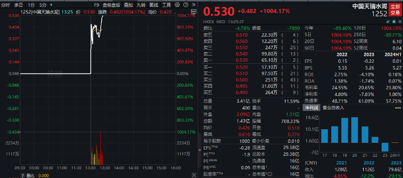
Task: Click the WP icon on chart corner
Action: tap(193, 11)
